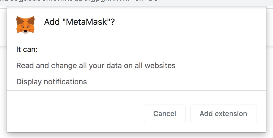Click the left ear of the fox icon
Screen dimensions: 273x138
(x=19, y=20)
